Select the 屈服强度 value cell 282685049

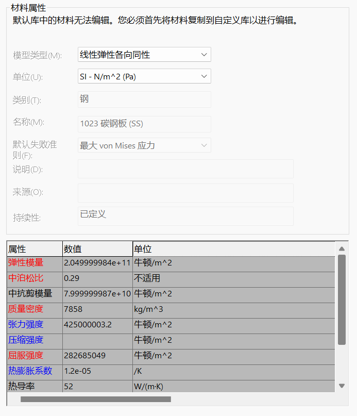coord(97,356)
